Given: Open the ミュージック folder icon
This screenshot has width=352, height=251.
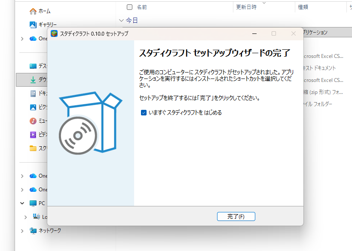Looking at the screenshot, I should pyautogui.click(x=33, y=121).
